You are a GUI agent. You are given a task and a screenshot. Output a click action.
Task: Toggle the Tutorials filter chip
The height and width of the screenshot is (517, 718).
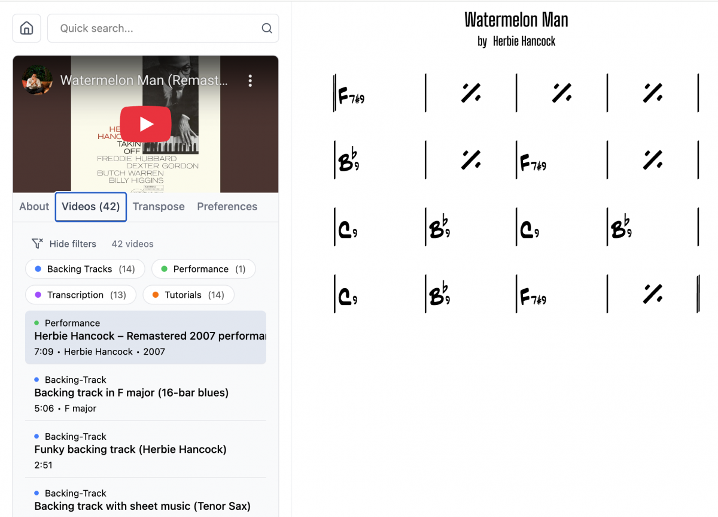click(x=188, y=295)
